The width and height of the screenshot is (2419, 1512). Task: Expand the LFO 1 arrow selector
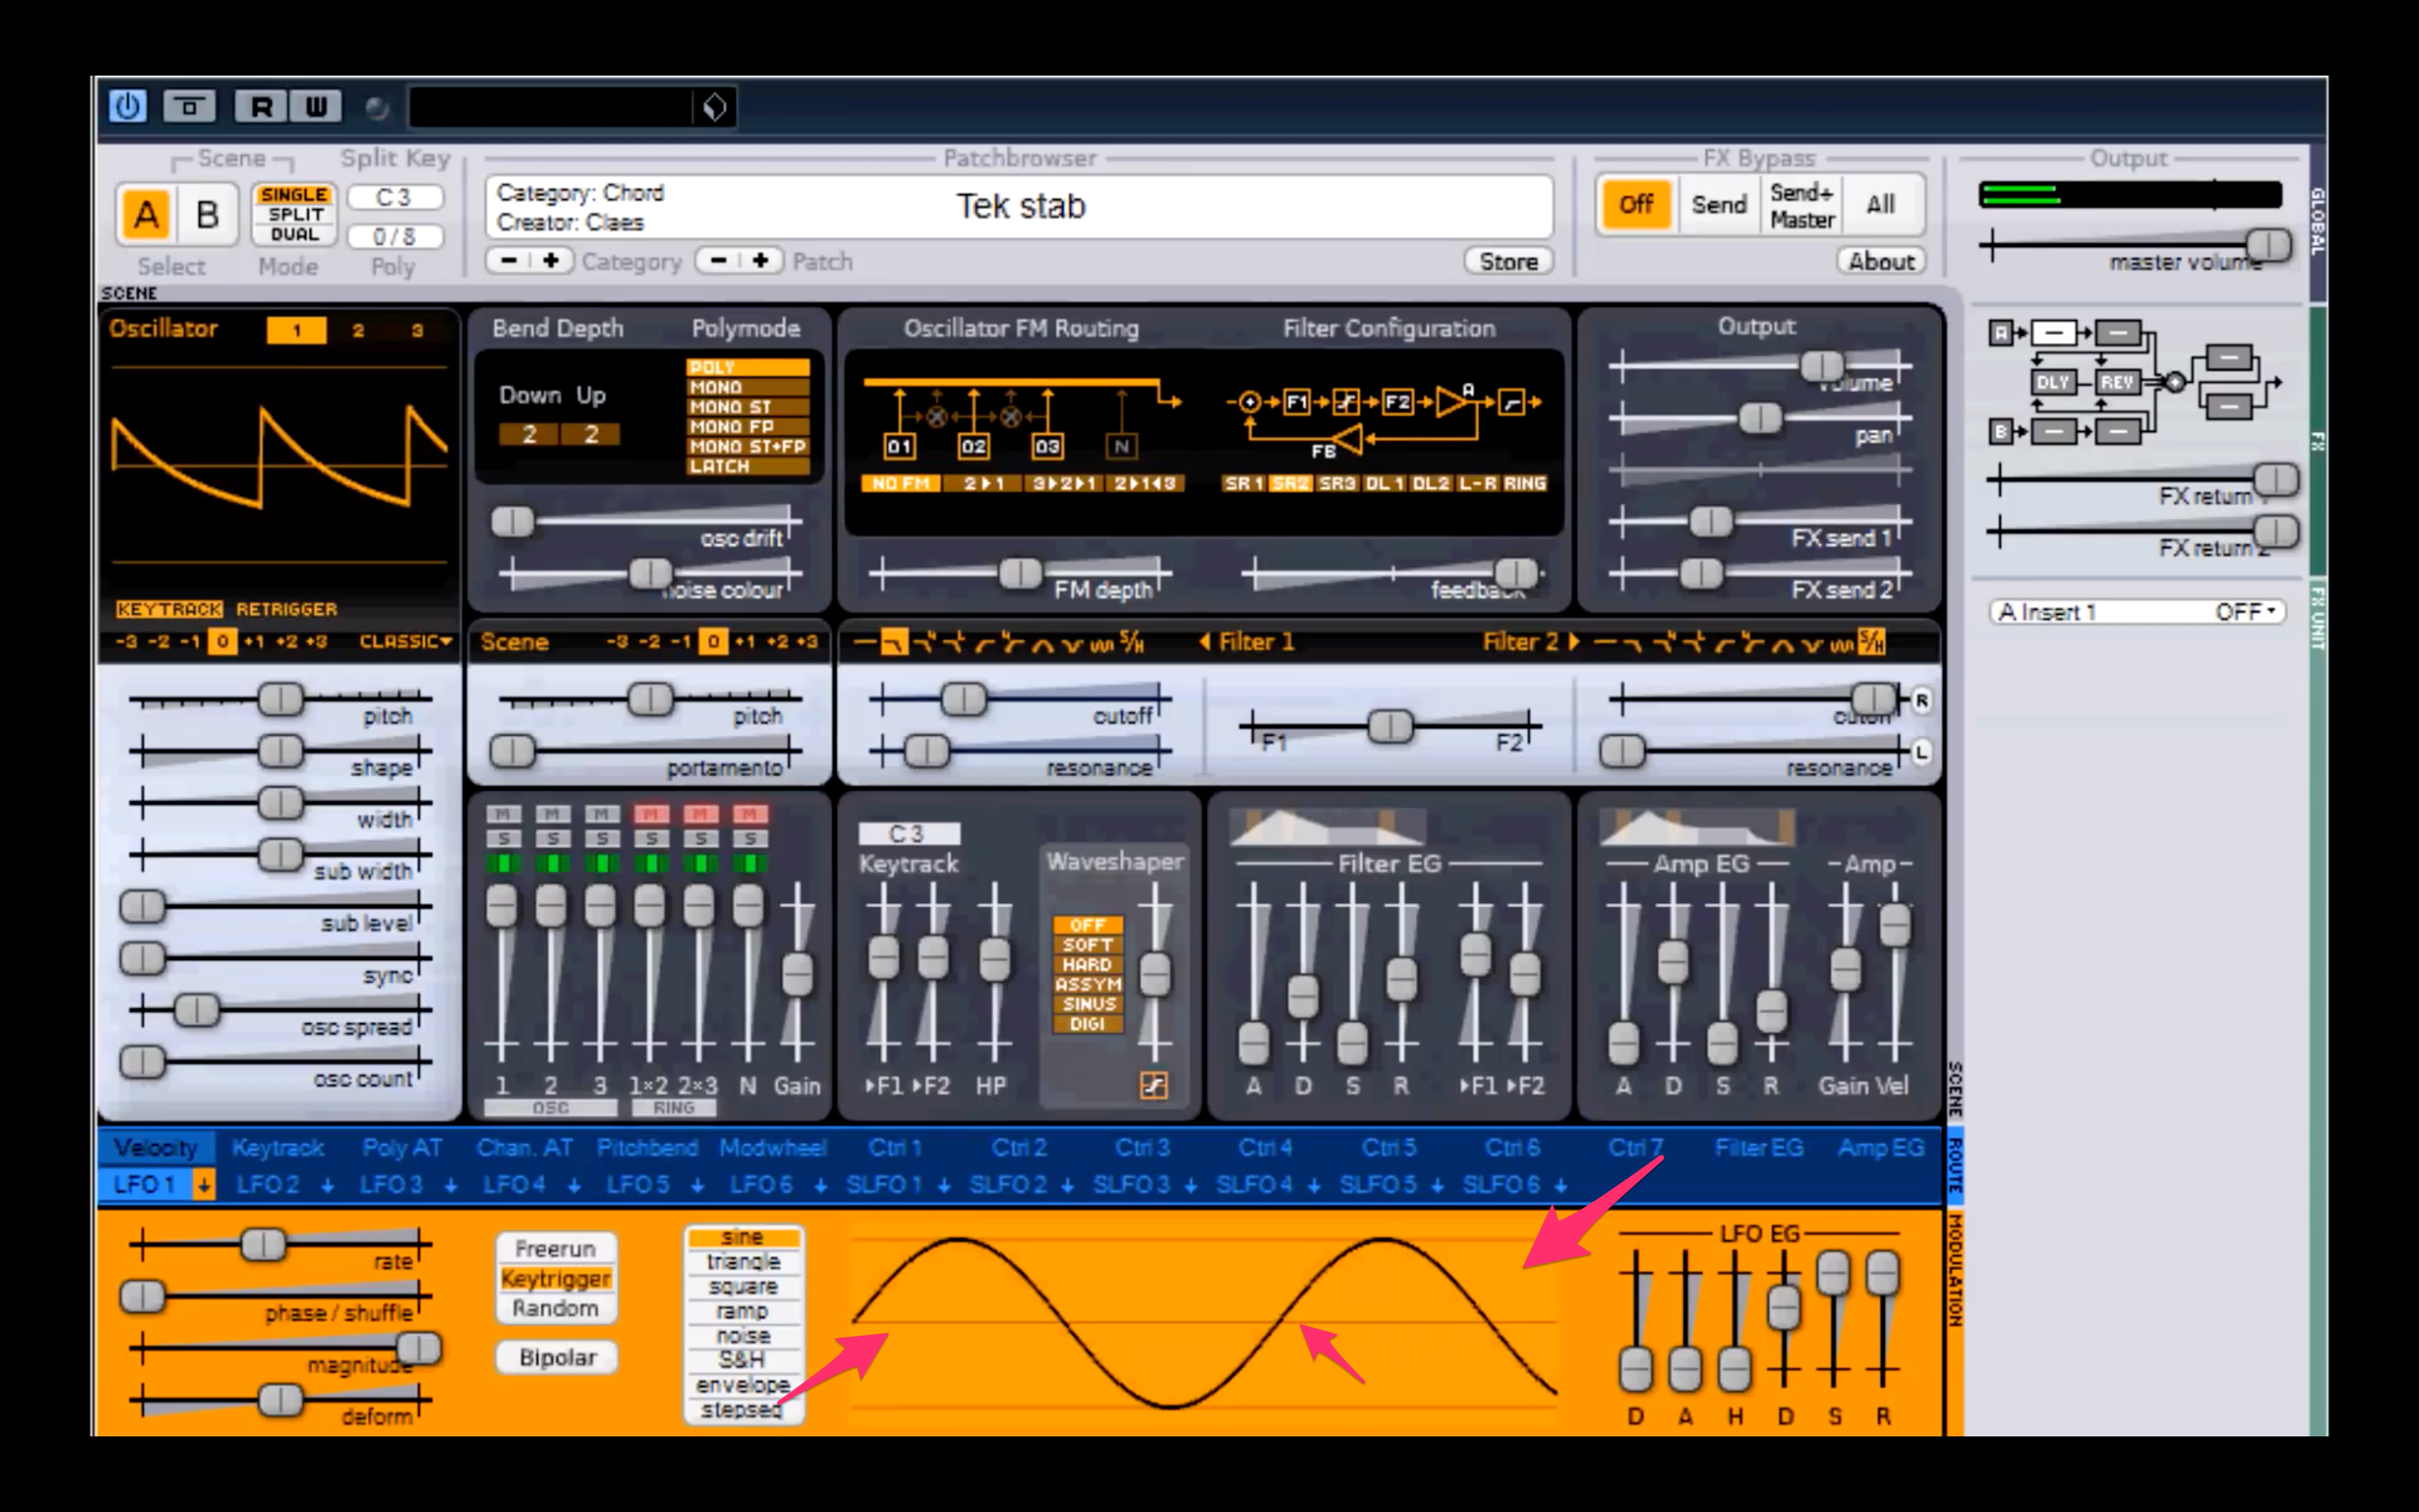[x=204, y=1185]
